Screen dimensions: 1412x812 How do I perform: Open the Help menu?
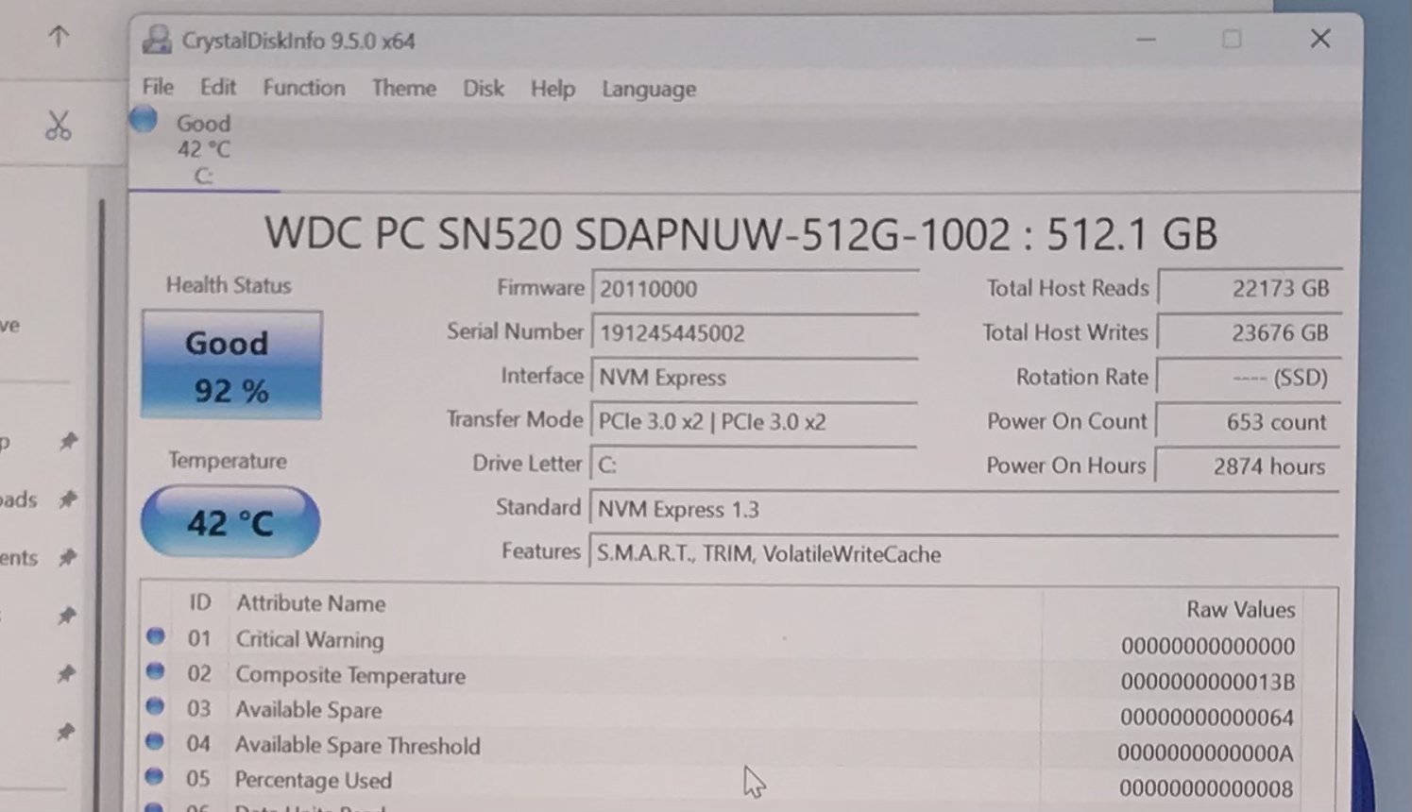553,89
